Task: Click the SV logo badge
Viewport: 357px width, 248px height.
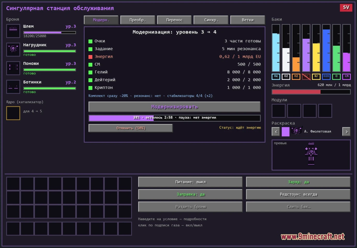Action: click(x=346, y=7)
